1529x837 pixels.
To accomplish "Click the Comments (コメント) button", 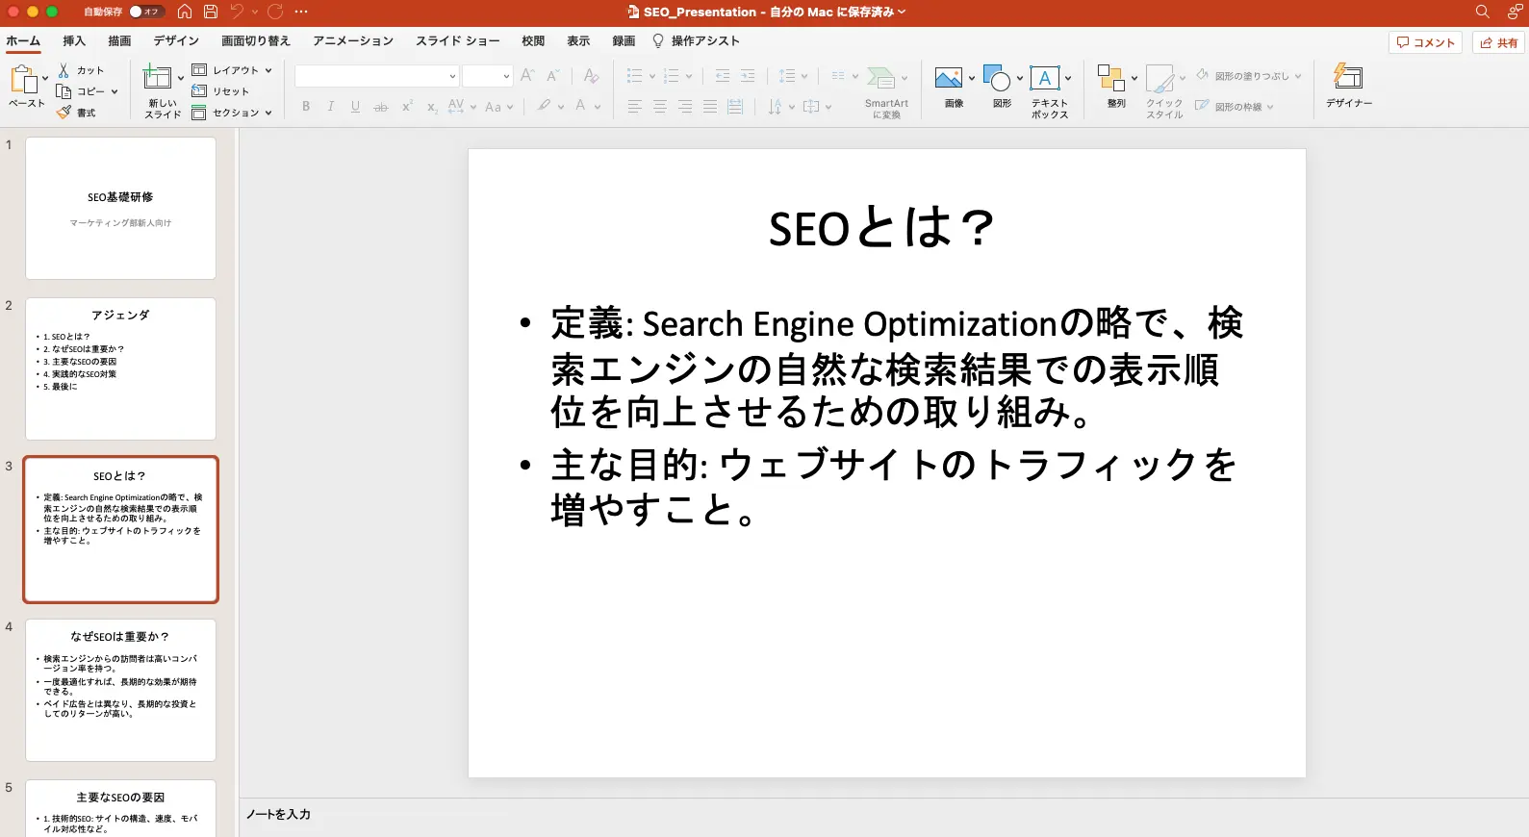I will (x=1425, y=42).
